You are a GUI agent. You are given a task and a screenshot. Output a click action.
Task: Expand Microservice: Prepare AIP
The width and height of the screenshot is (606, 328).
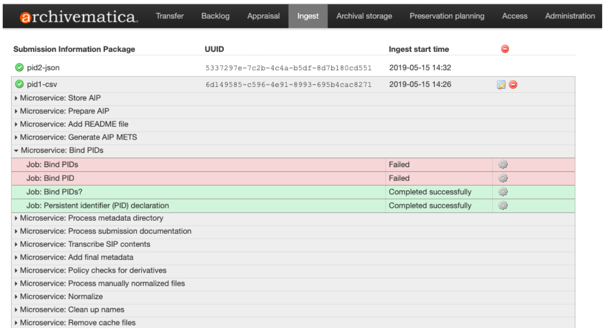coord(62,111)
